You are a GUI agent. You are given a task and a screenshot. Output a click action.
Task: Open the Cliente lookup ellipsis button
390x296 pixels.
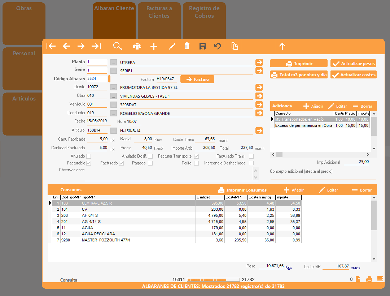click(114, 87)
